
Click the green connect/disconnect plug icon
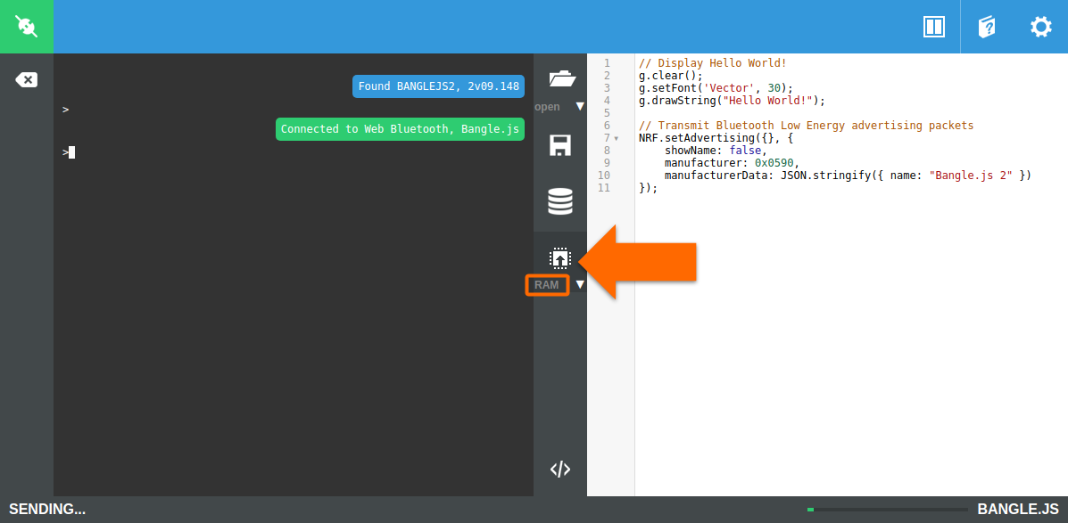27,27
